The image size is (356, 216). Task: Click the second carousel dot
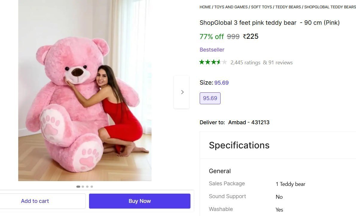pos(83,187)
